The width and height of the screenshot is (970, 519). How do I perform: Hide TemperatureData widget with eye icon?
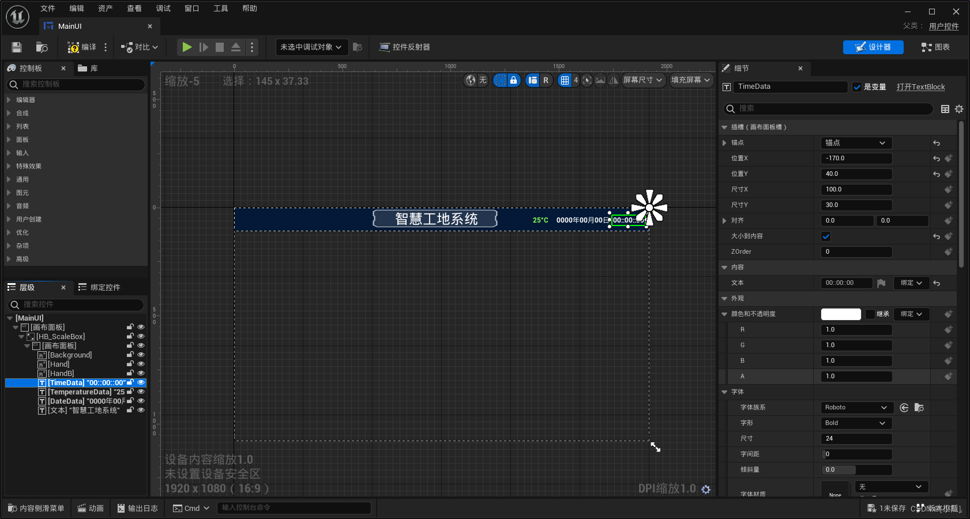[140, 392]
